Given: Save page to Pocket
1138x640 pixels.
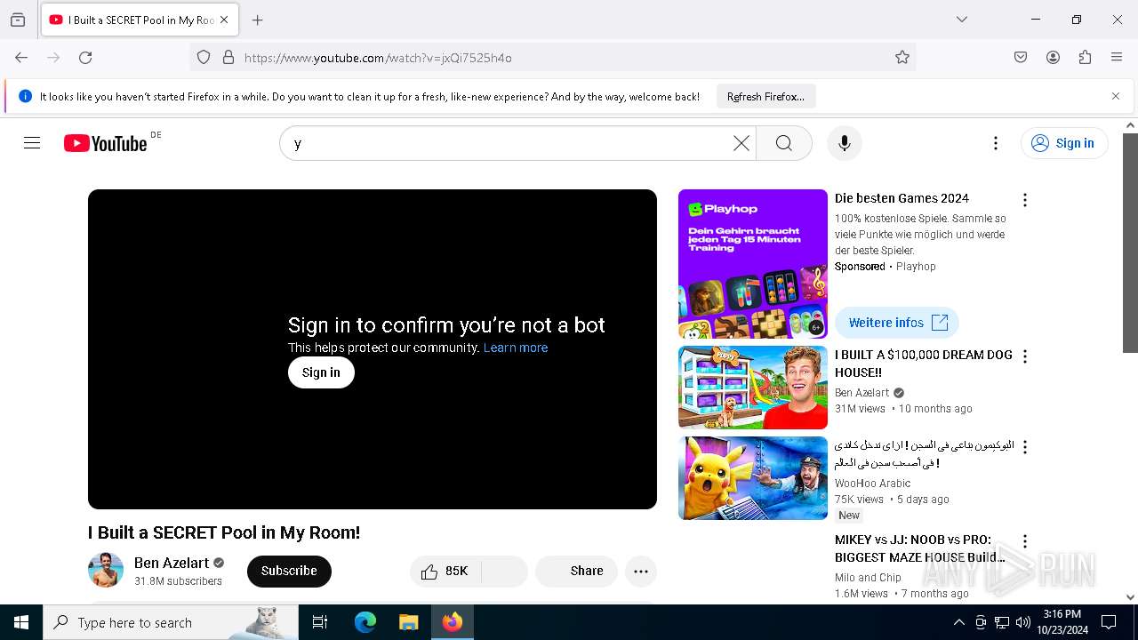Looking at the screenshot, I should coord(1021,58).
